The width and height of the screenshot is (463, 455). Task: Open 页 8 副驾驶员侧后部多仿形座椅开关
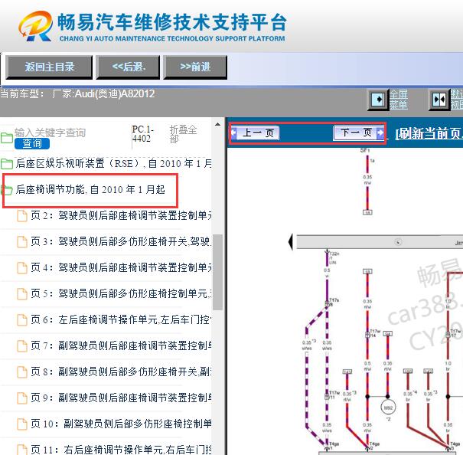tap(121, 372)
